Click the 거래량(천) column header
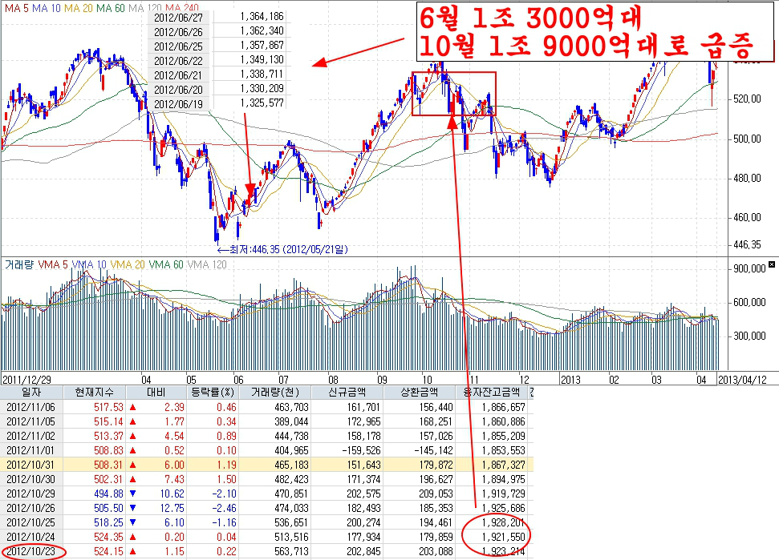This screenshot has width=779, height=560. click(274, 393)
